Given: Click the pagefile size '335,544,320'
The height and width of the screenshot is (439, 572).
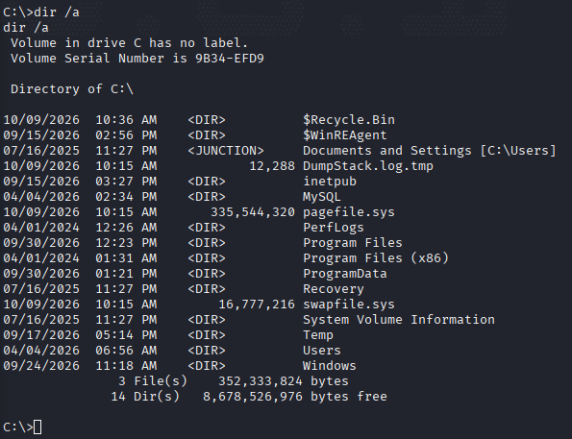Looking at the screenshot, I should point(253,212).
